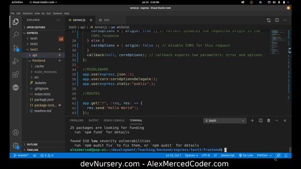
Task: Click the round activity bar icon below Extensions
Action: click(x=16, y=88)
